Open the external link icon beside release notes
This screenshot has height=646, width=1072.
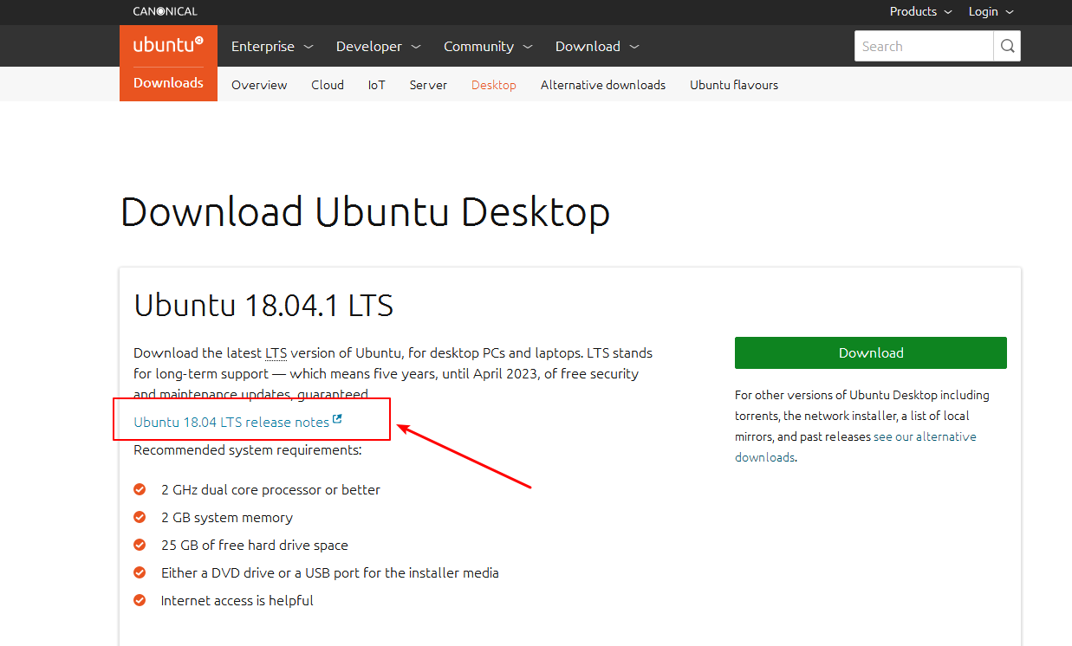pyautogui.click(x=336, y=422)
